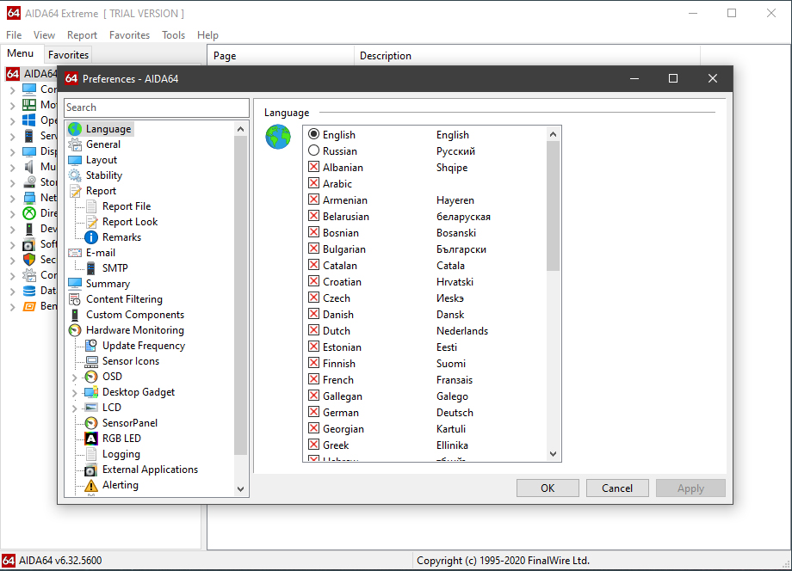Expand the Operating System node in main tree

click(x=13, y=121)
